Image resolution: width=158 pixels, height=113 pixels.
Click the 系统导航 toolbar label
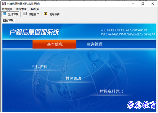(x=13, y=14)
